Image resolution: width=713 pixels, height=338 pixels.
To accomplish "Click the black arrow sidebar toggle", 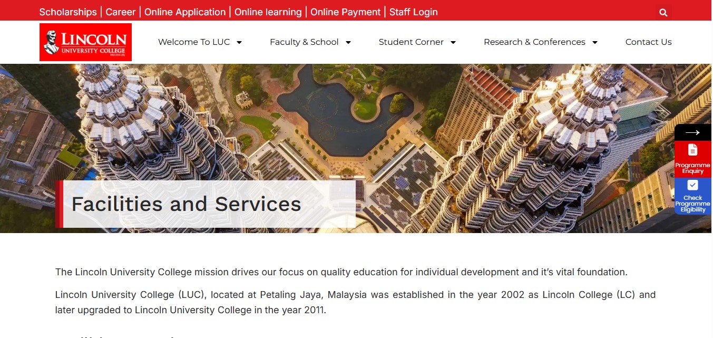I will coord(692,132).
